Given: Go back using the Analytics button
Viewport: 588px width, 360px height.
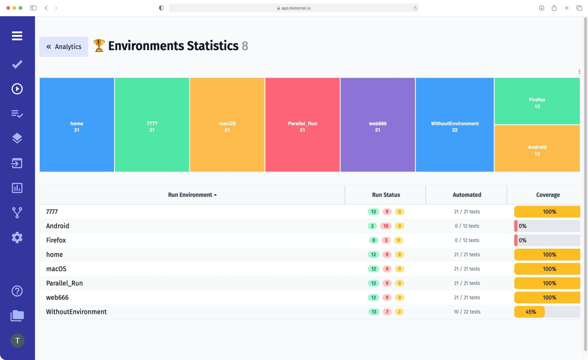Looking at the screenshot, I should tap(63, 47).
